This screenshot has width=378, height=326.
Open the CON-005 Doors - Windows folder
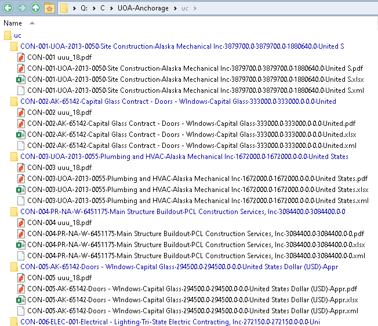[x=179, y=267]
